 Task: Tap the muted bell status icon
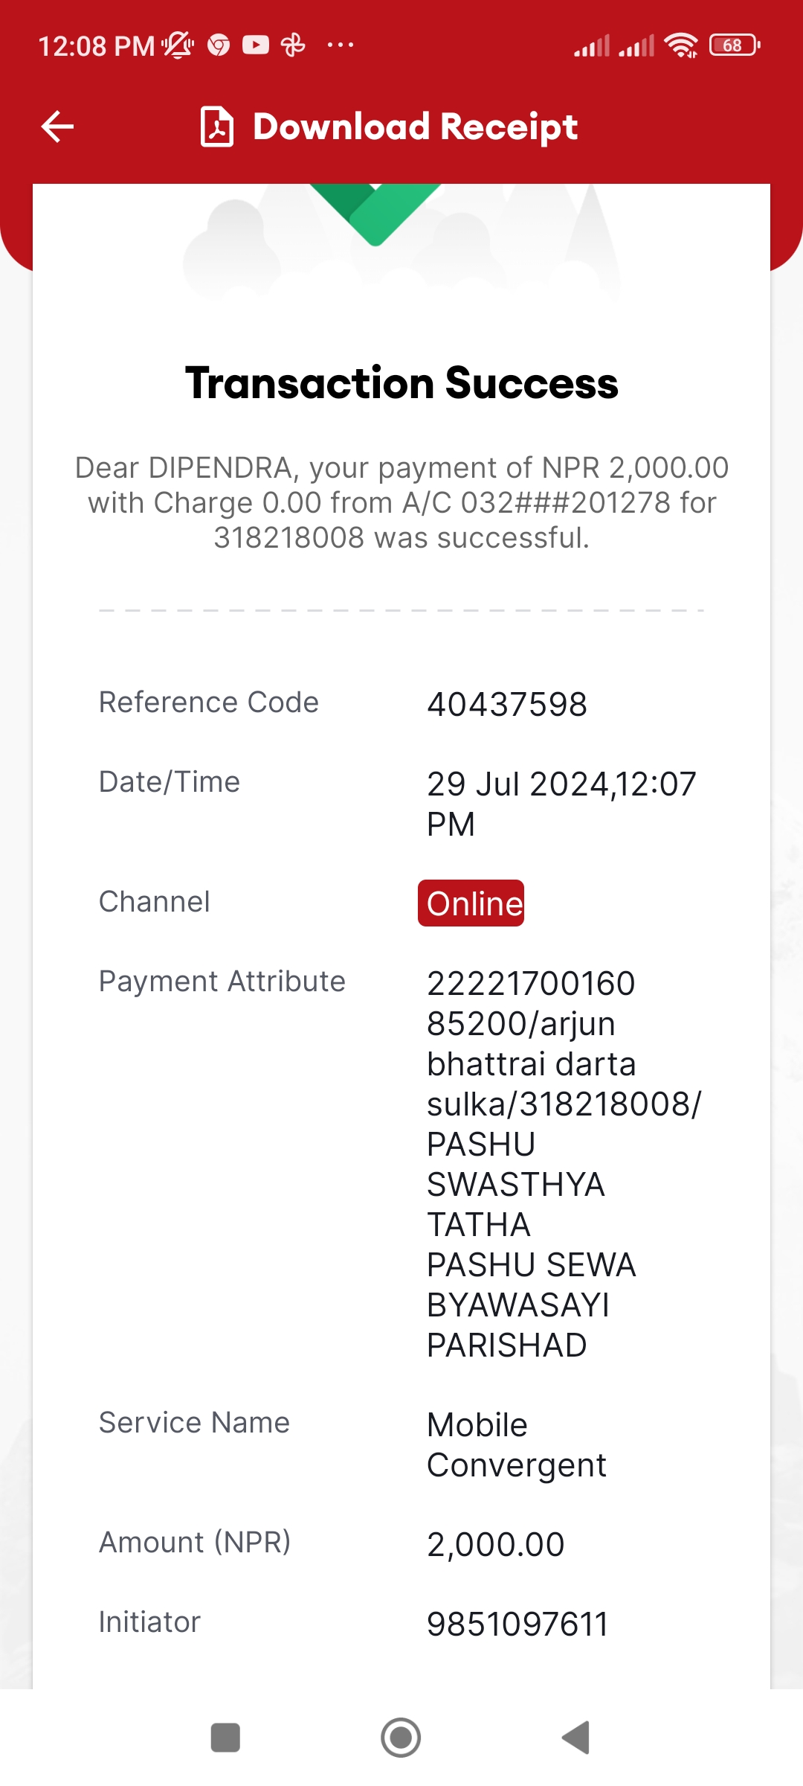[178, 45]
